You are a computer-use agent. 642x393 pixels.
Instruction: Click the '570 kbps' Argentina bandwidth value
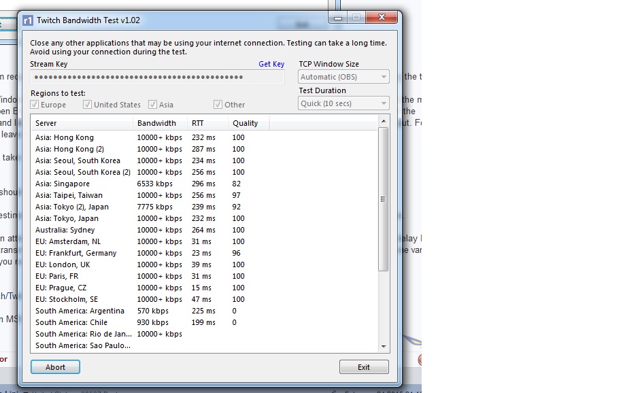point(153,311)
